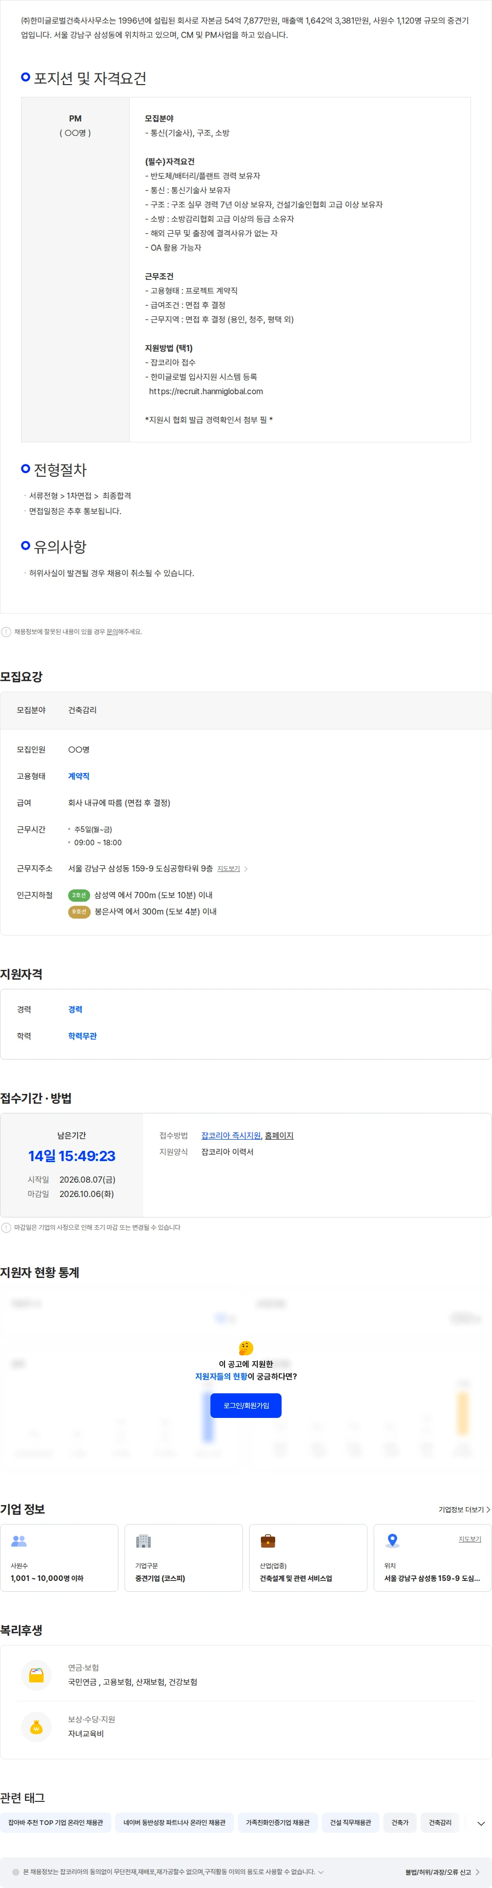Click 자녀교육비 benefit text

click(86, 1734)
